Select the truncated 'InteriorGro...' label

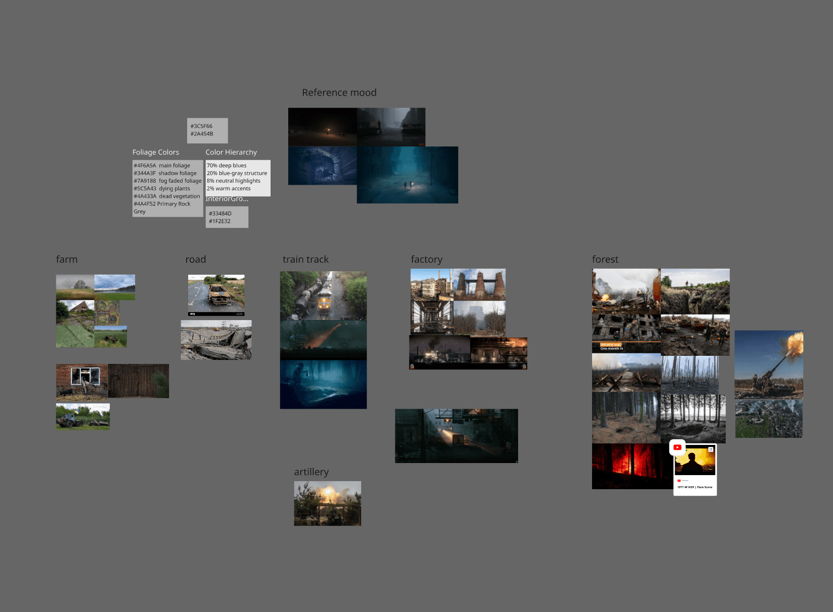[x=227, y=199]
